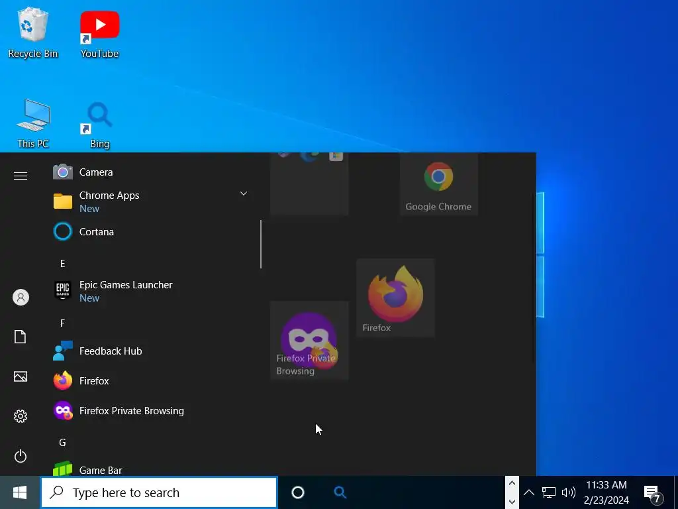Open the volume speaker tray icon
The image size is (678, 509).
pyautogui.click(x=568, y=492)
